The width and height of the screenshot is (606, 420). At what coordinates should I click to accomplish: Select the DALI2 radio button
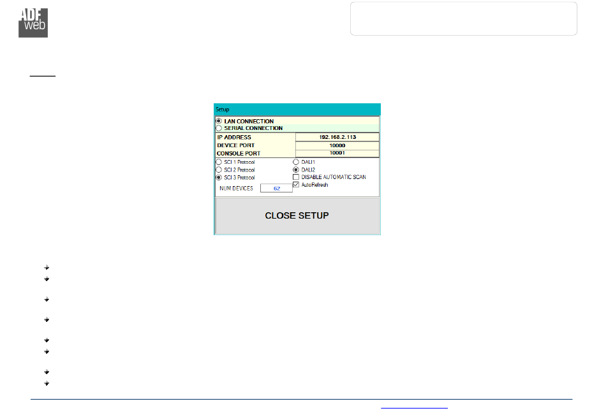click(296, 170)
